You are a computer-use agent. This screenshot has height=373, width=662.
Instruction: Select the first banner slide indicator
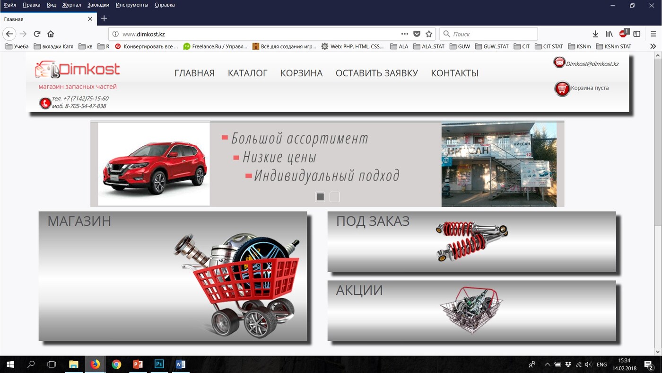[320, 197]
